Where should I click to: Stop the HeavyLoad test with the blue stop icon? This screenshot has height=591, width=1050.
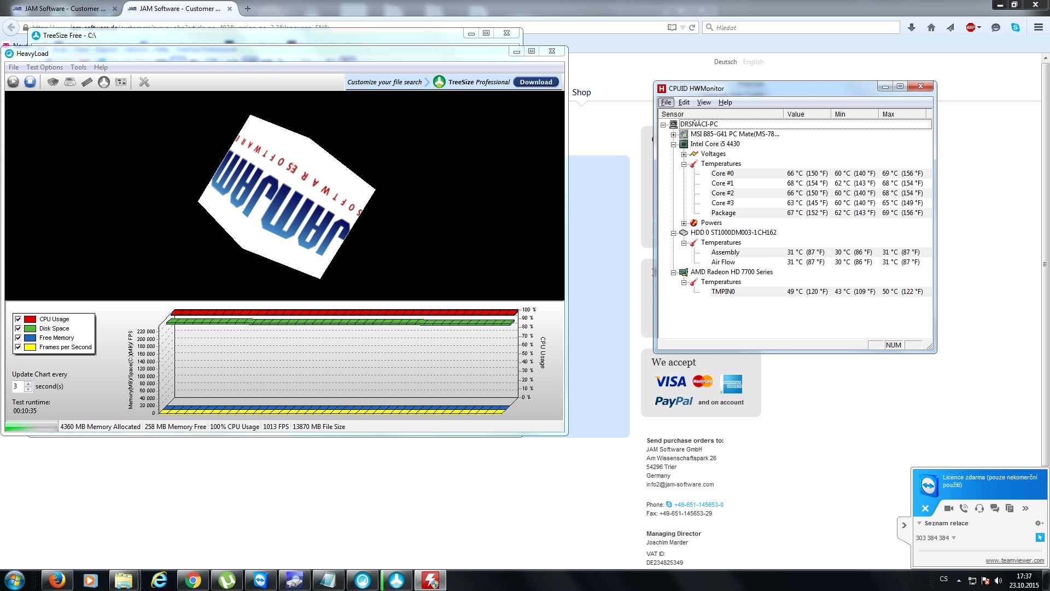point(30,82)
